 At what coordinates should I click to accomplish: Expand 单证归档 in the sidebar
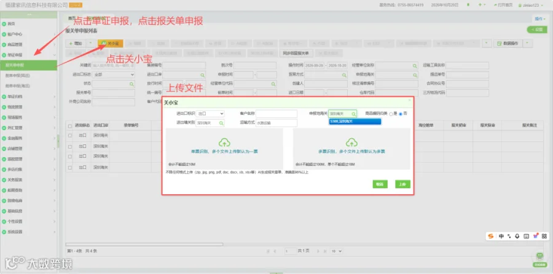coord(28,96)
